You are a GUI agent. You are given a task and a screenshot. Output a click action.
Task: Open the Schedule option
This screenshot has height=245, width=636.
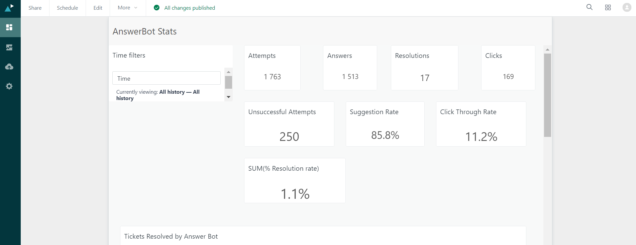[67, 8]
